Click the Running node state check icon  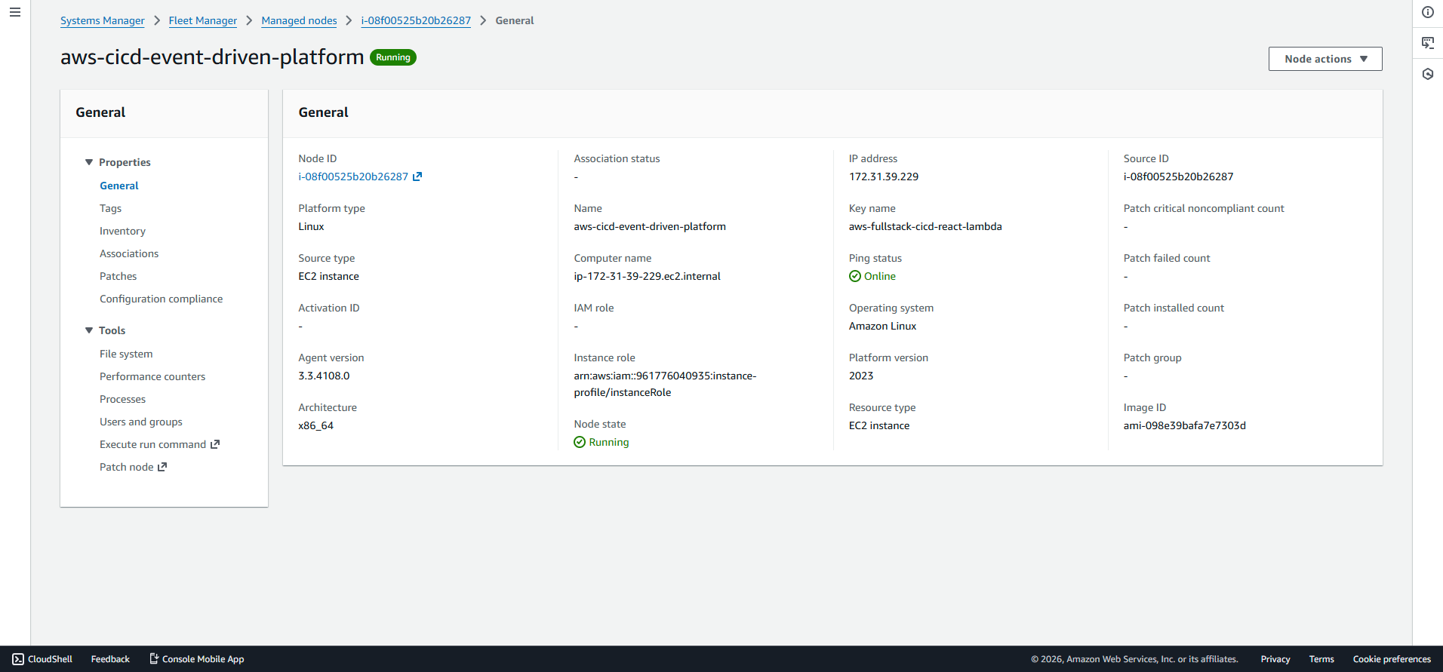(x=580, y=442)
